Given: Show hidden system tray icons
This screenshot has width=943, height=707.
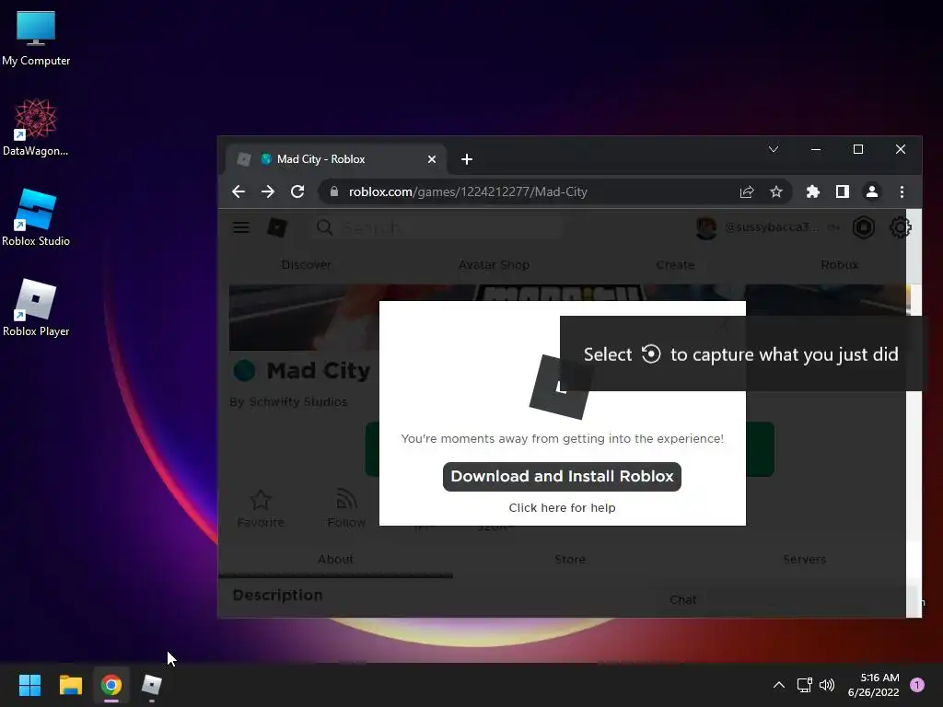Looking at the screenshot, I should (779, 685).
